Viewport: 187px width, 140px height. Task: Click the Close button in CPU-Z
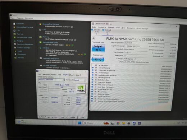(x=82, y=118)
